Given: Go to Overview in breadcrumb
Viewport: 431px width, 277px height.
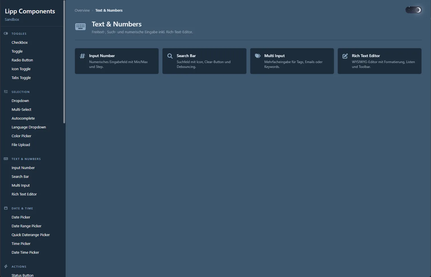Looking at the screenshot, I should pyautogui.click(x=82, y=11).
